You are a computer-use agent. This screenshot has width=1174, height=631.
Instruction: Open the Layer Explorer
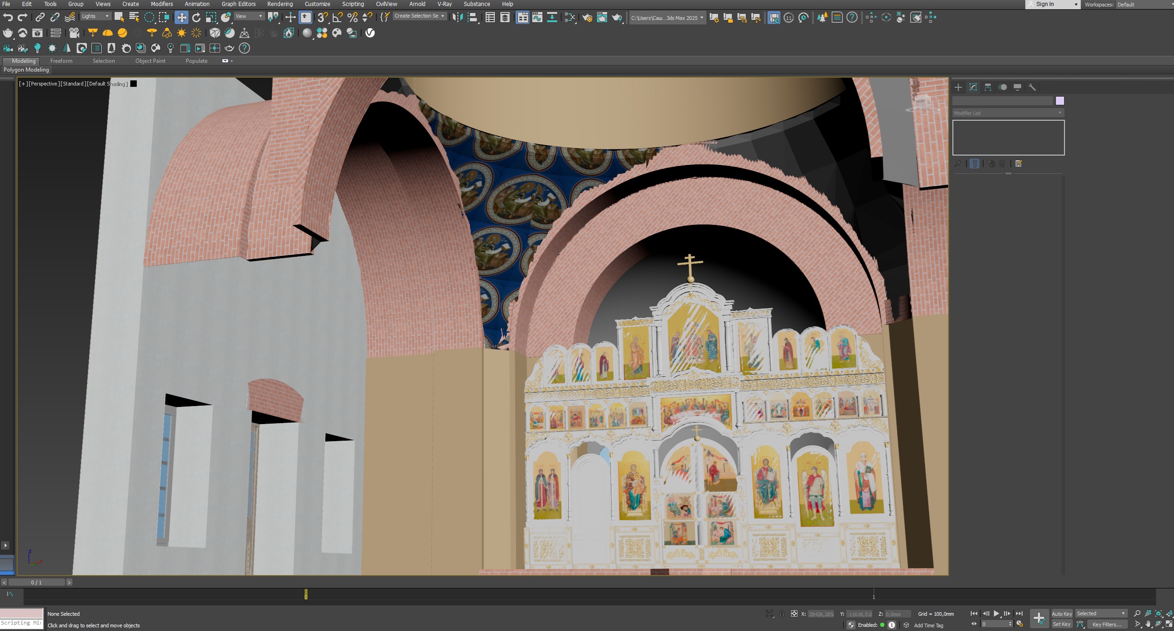[x=505, y=18]
